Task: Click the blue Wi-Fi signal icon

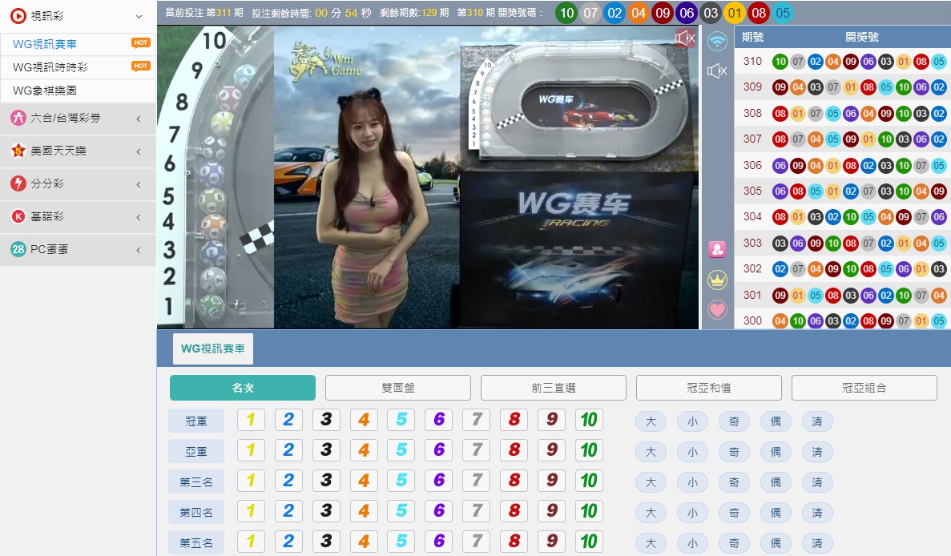Action: tap(718, 41)
